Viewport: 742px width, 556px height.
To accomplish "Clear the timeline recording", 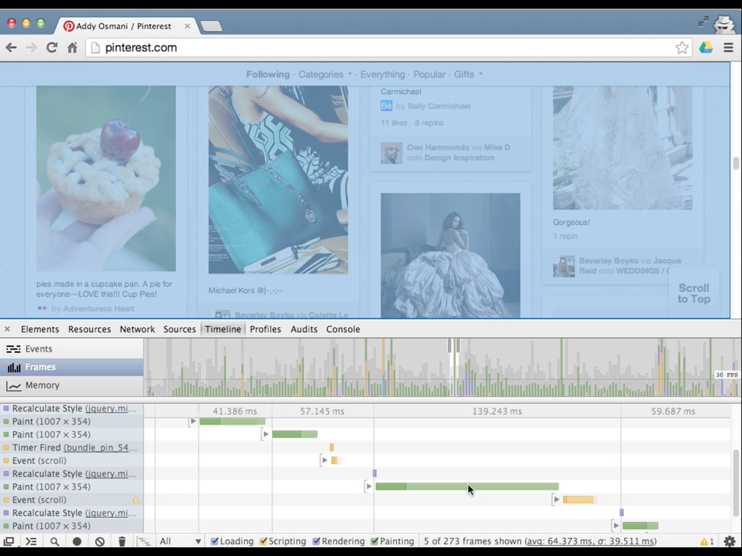I will click(100, 542).
